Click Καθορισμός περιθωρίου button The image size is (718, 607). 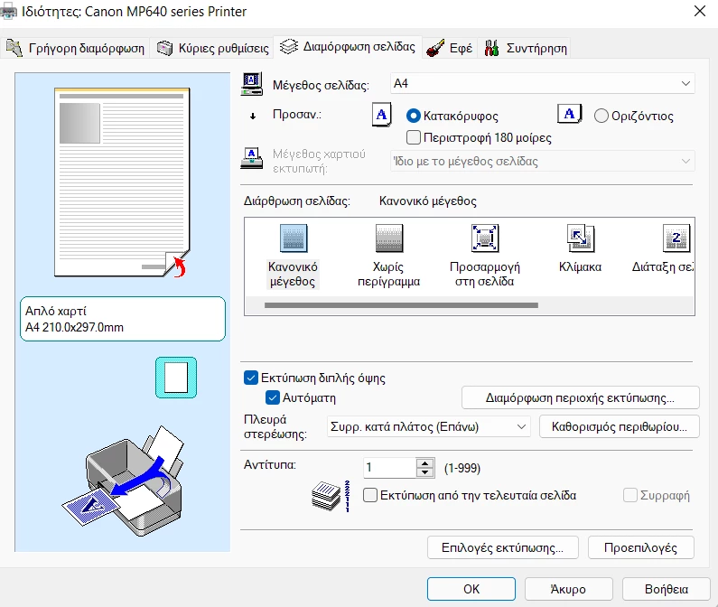coord(619,426)
